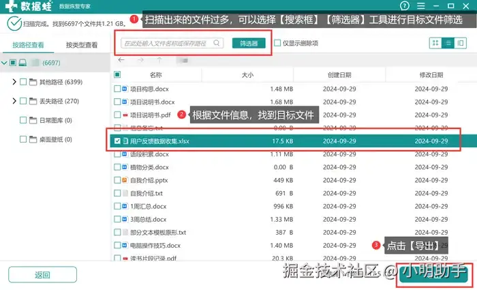The height and width of the screenshot is (290, 477).
Task: Expand the 丢失路径 (270) node
Action: (x=14, y=101)
